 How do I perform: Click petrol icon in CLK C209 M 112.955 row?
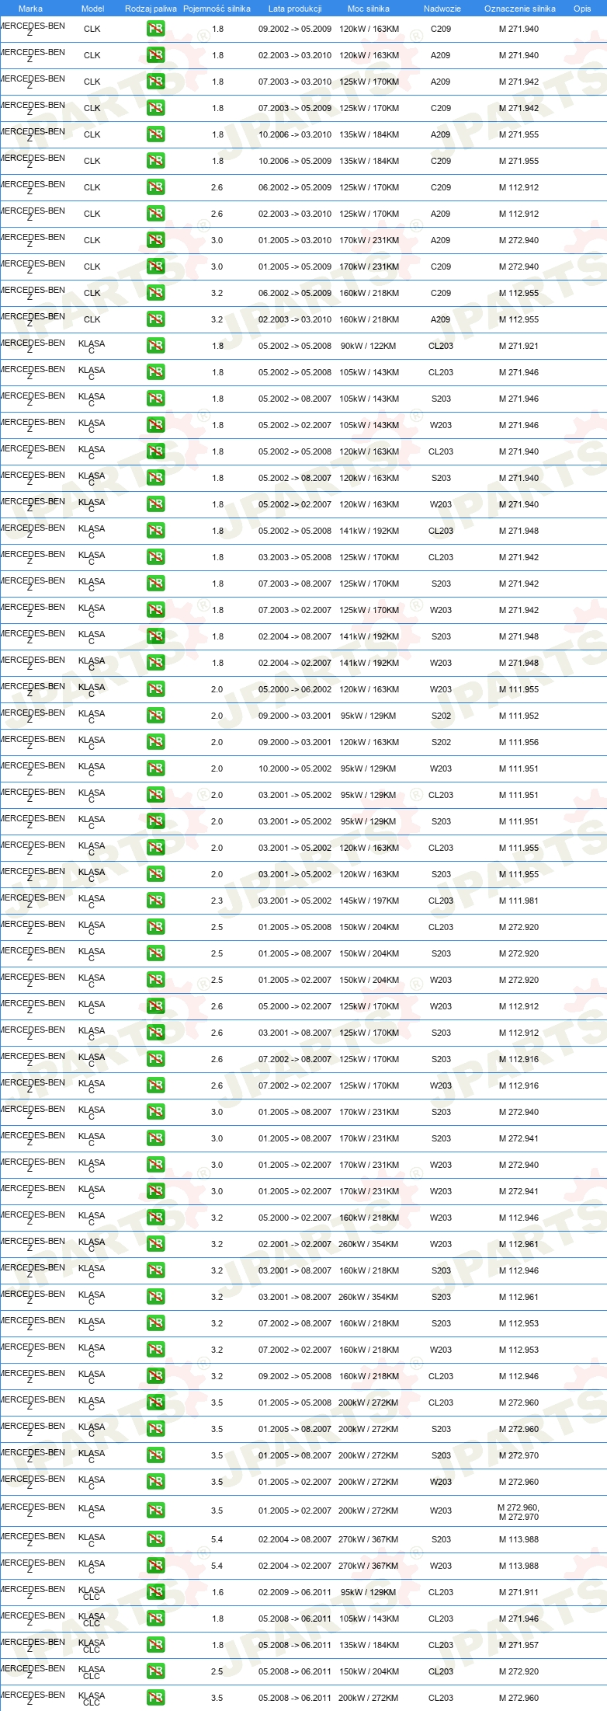156,293
